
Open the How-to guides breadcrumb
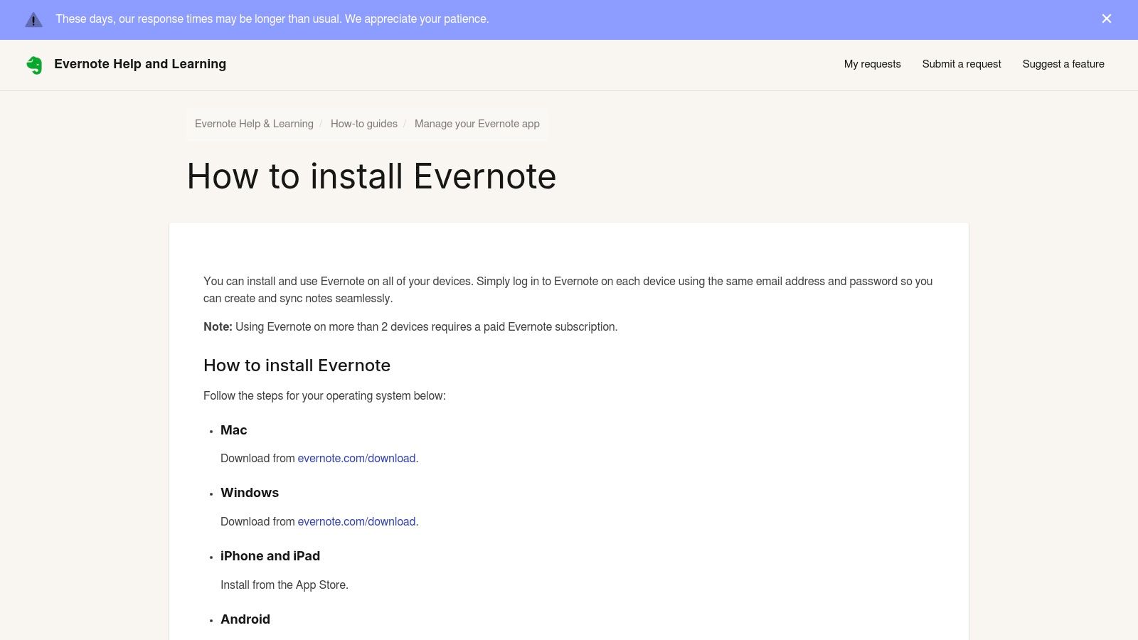click(x=363, y=124)
